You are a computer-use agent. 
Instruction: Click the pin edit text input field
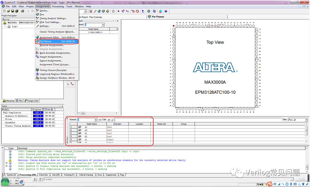coord(198,120)
